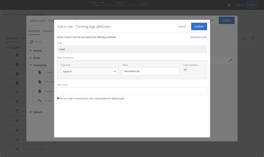Click the Url link icon

coord(40,100)
